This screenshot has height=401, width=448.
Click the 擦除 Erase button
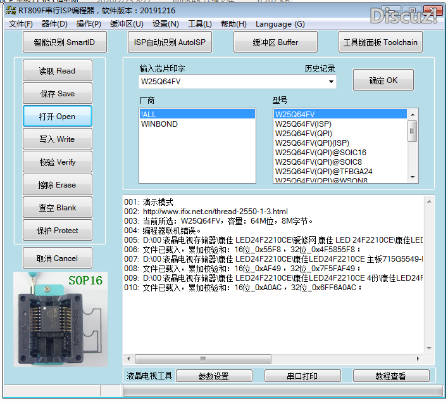click(x=58, y=185)
